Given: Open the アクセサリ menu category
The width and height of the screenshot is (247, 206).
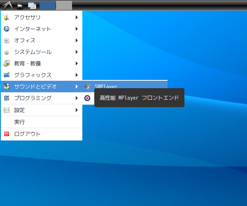Looking at the screenshot, I should (42, 17).
